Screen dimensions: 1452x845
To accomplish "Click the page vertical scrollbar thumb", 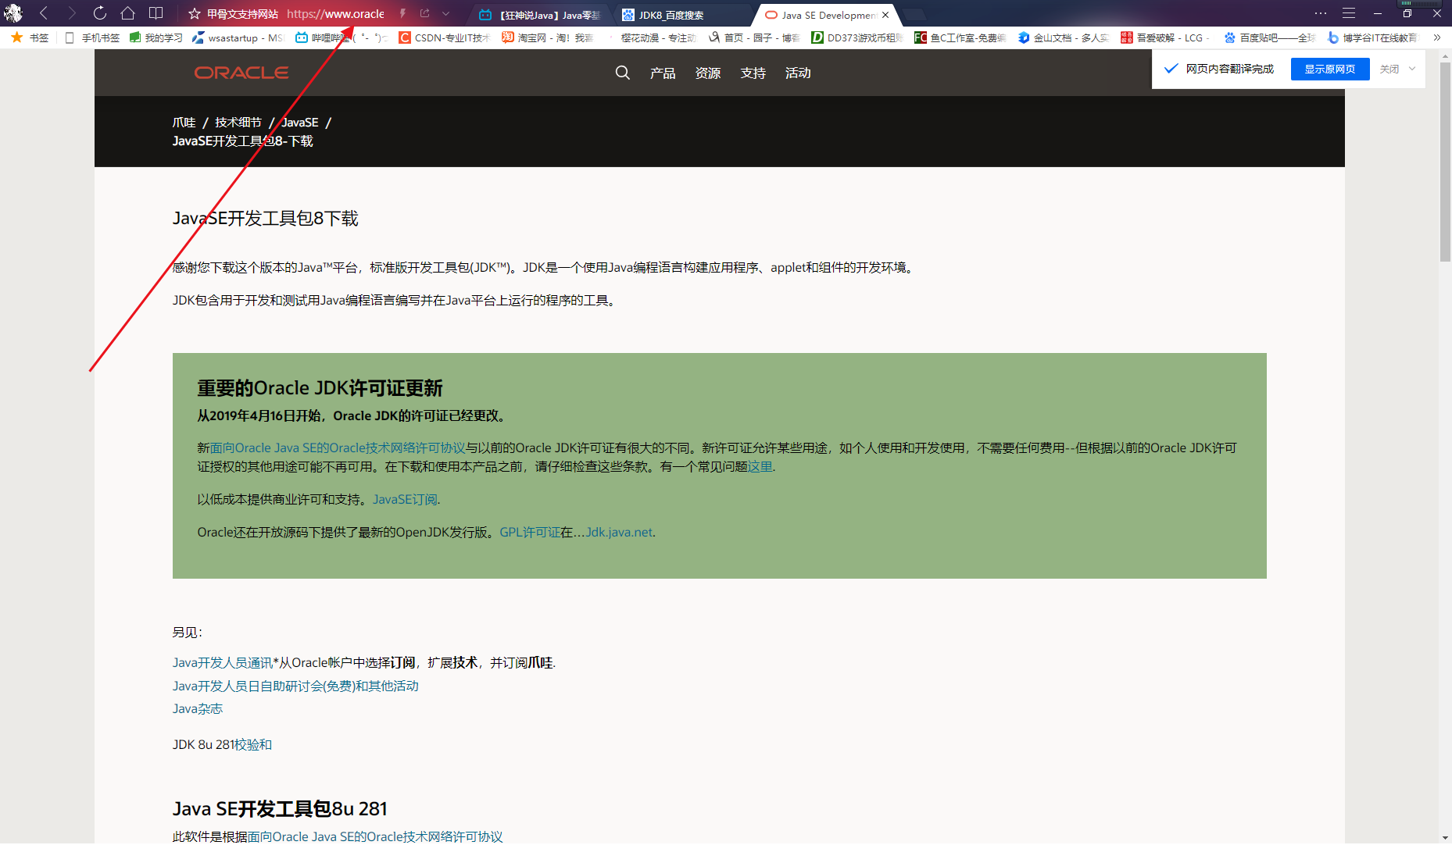I will coord(1445,162).
